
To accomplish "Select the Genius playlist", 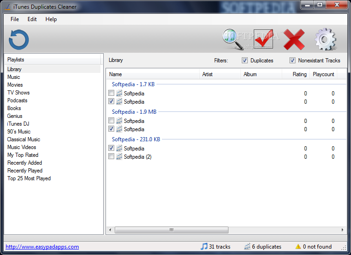I will click(15, 116).
